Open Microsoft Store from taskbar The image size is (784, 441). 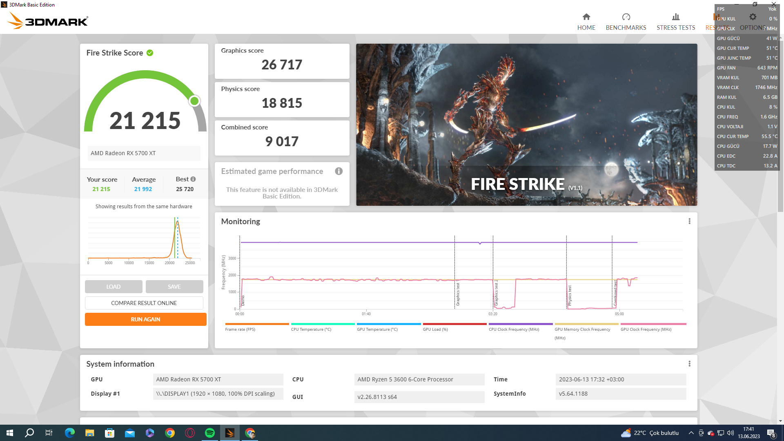click(x=109, y=433)
